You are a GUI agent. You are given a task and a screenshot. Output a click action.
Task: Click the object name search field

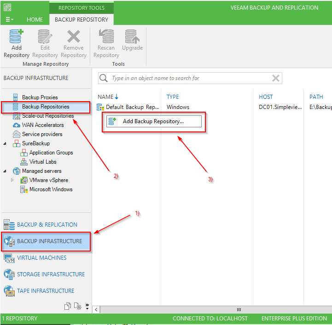point(189,78)
